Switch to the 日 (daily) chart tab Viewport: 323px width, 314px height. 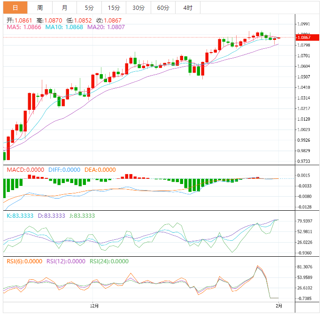tap(15, 8)
